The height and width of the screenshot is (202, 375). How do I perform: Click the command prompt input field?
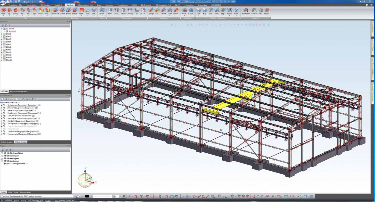[37, 196]
